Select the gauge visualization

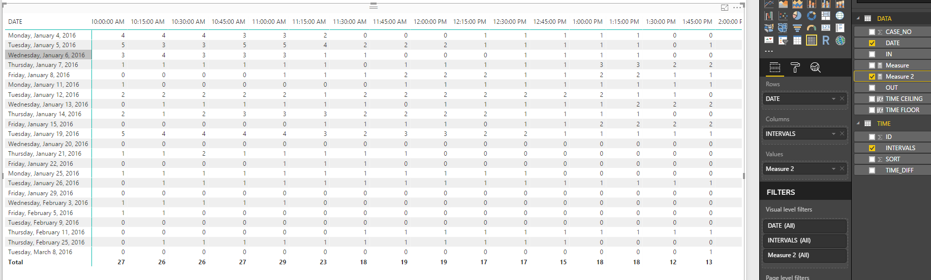812,28
